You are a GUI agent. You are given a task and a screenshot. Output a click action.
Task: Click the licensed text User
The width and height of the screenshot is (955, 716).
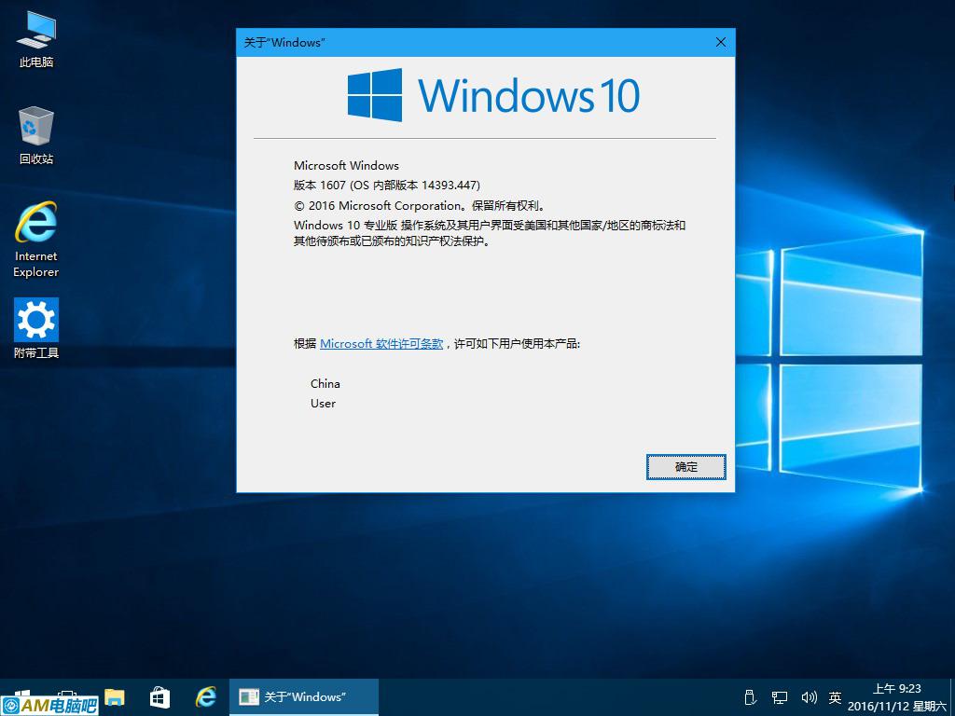pyautogui.click(x=323, y=403)
